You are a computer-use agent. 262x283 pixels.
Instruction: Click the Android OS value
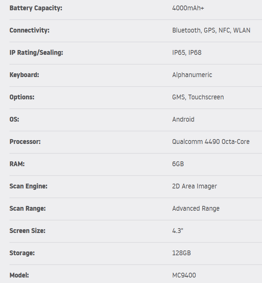[183, 119]
